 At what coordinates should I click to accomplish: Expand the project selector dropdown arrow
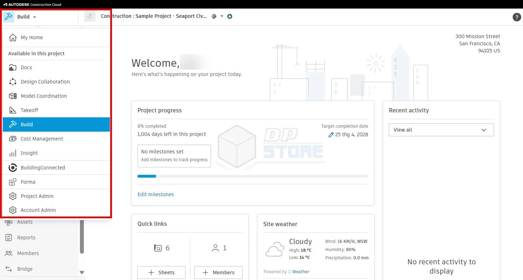pos(222,16)
